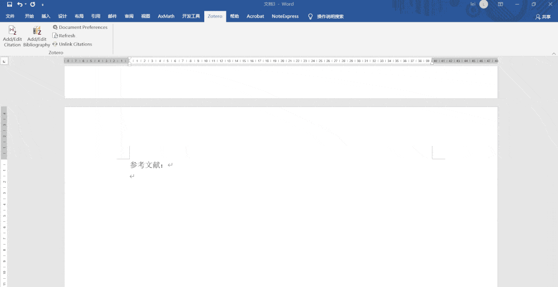Open the NoteExpress ribbon tab

pyautogui.click(x=285, y=17)
